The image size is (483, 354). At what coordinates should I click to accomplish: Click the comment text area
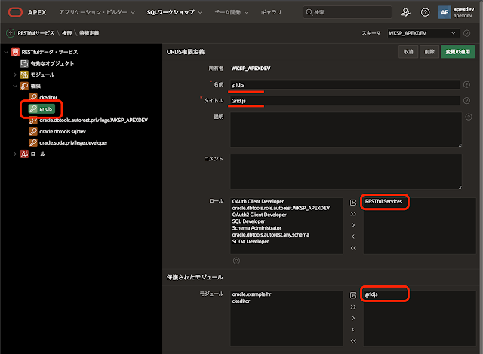(346, 172)
